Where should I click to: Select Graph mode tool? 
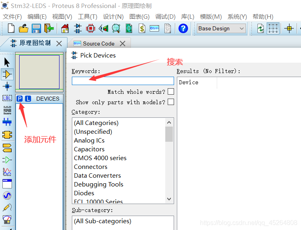coord(7,172)
